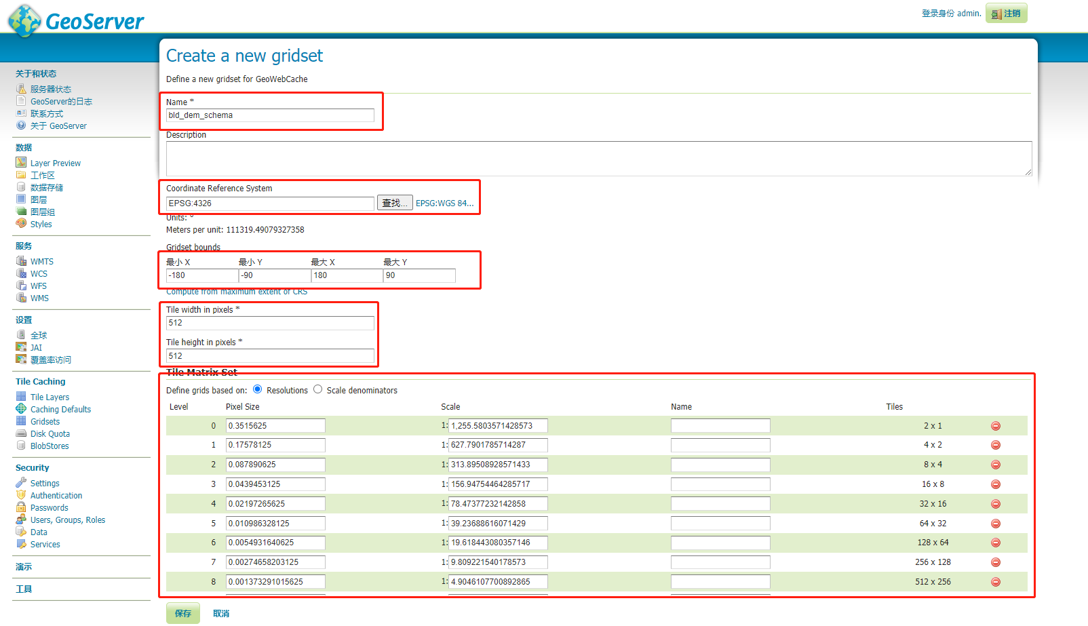Click the WFS service icon
The height and width of the screenshot is (626, 1088).
coord(21,286)
